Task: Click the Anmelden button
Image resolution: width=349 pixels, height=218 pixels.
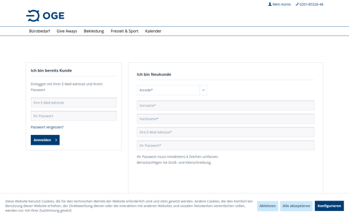Action: pyautogui.click(x=45, y=140)
